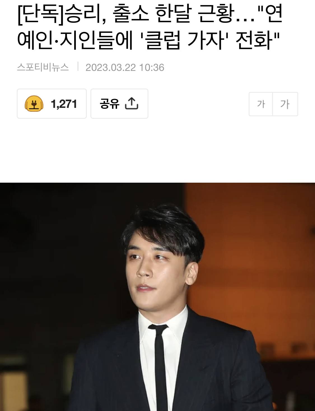Click the divider between source and date

point(78,67)
